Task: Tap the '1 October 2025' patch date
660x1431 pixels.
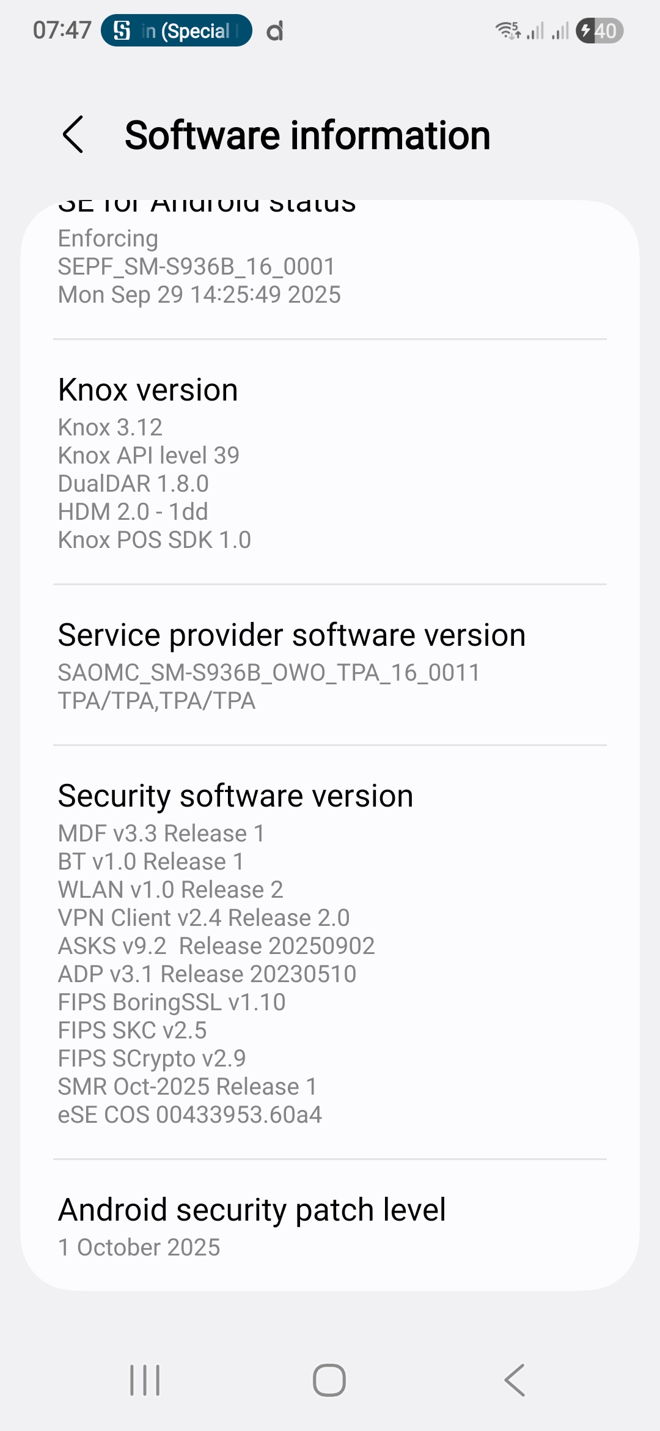Action: tap(139, 1248)
